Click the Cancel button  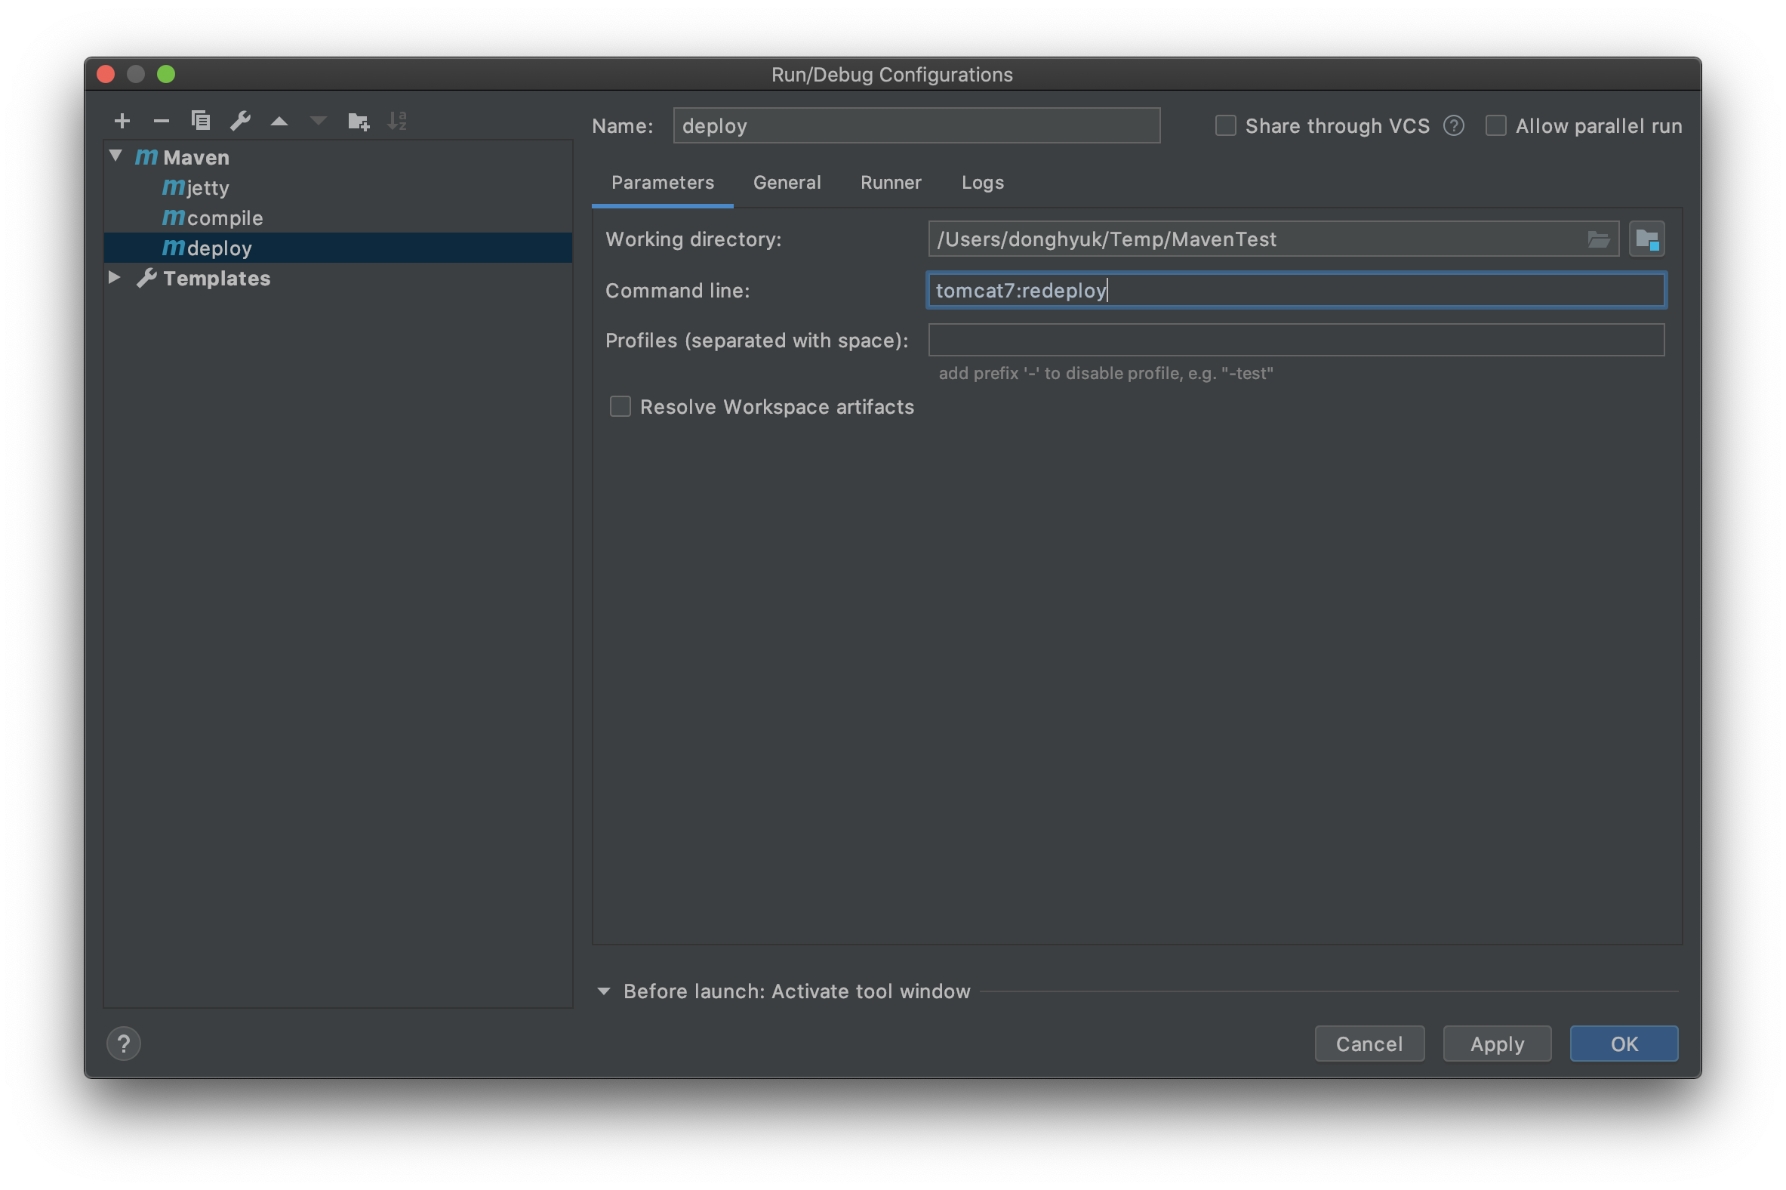[x=1368, y=1044]
